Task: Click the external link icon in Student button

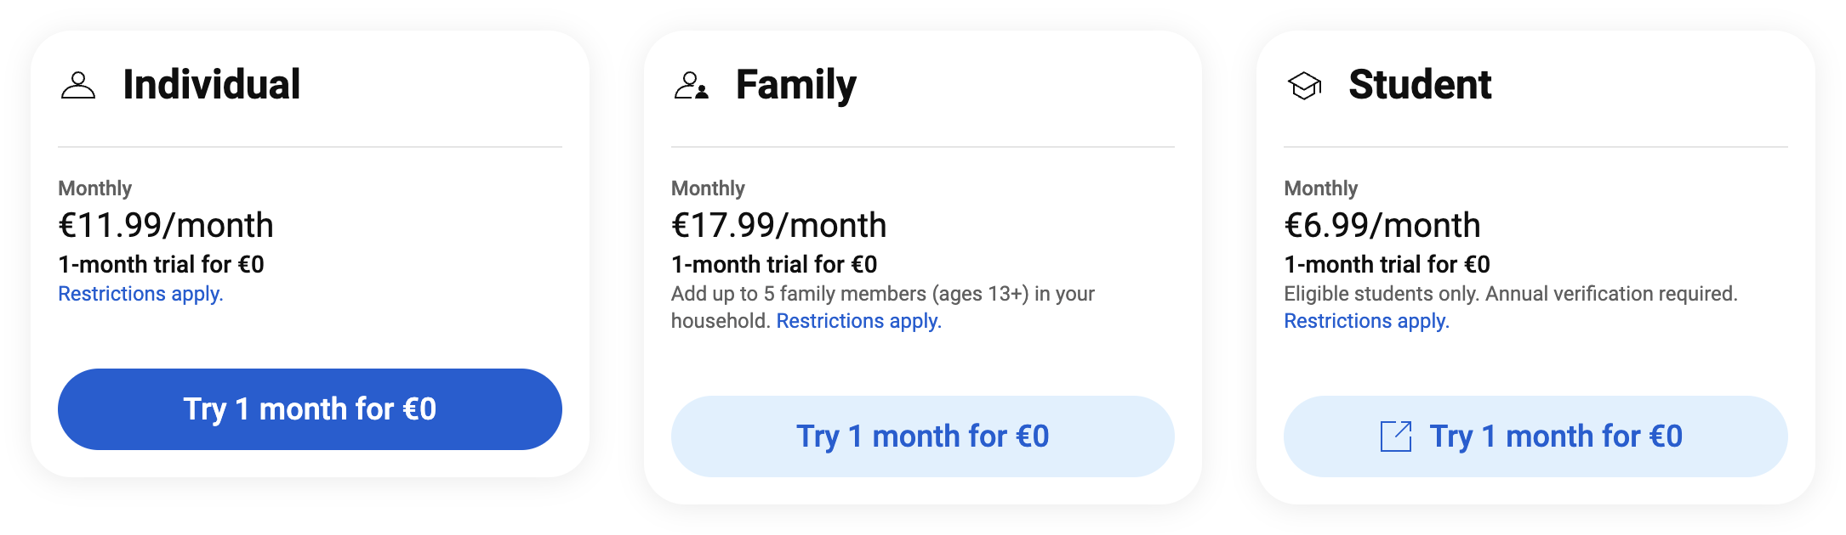Action: (1396, 436)
